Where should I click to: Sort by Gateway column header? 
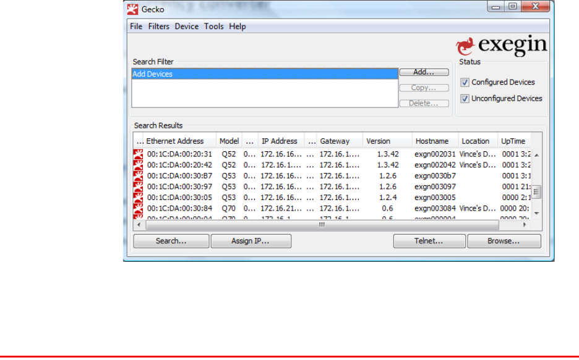[x=340, y=141]
